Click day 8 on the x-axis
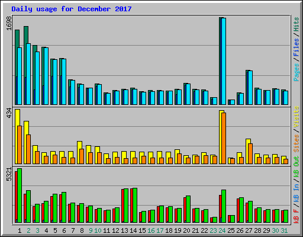Image resolution: width=303 pixels, height=237 pixels. [x=82, y=230]
